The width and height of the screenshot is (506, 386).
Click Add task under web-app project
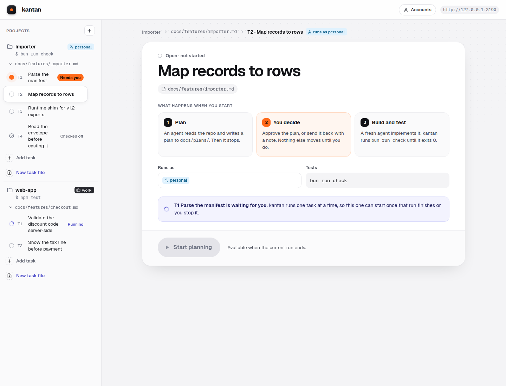coord(26,261)
